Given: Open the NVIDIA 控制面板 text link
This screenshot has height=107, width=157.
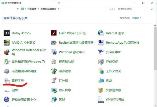Looking at the screenshot, I should point(24,43).
